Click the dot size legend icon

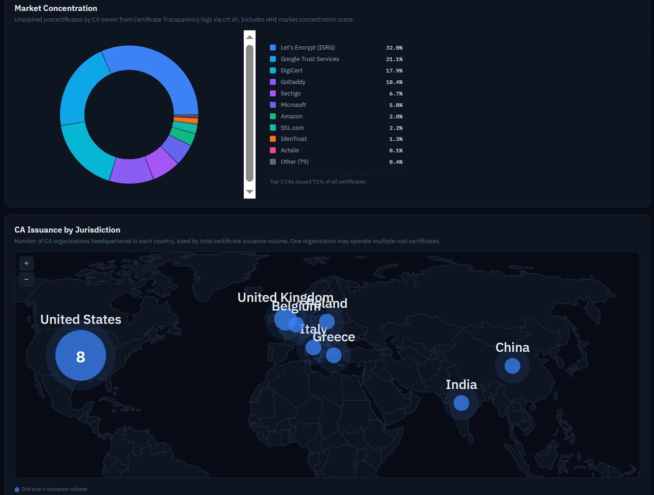tap(17, 490)
